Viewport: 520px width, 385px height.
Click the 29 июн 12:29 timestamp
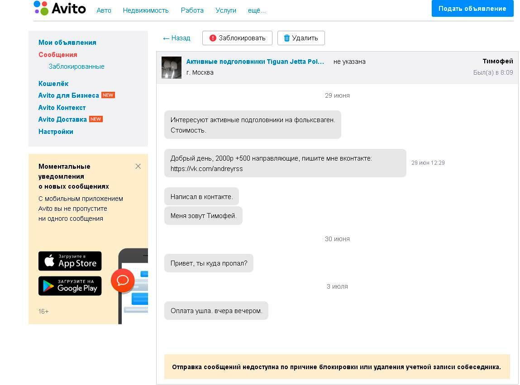[x=428, y=163]
